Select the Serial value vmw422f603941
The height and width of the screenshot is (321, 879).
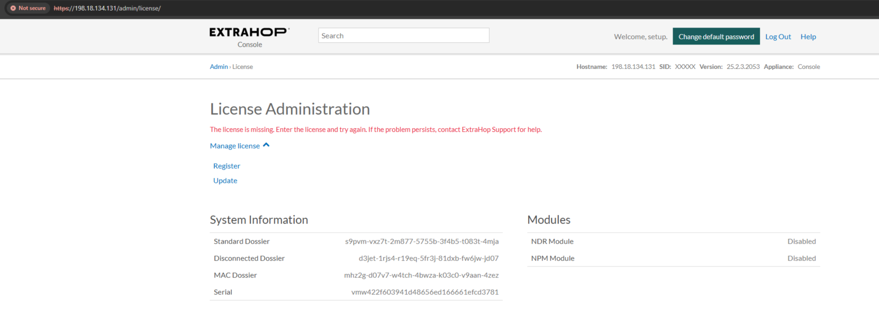[425, 292]
